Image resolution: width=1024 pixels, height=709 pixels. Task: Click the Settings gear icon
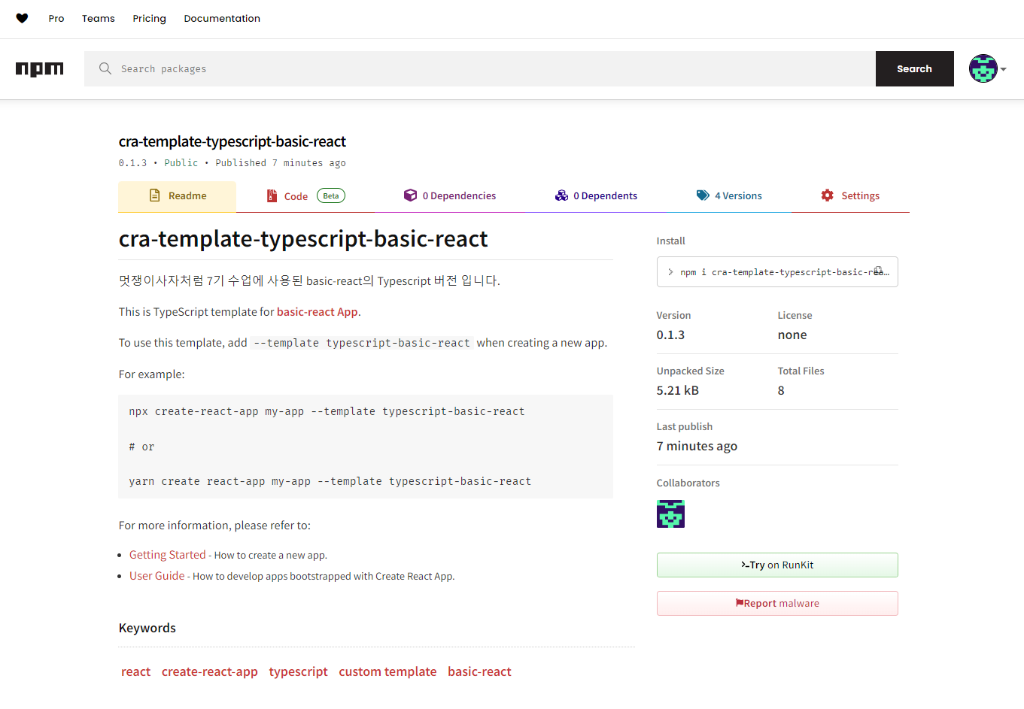[828, 195]
